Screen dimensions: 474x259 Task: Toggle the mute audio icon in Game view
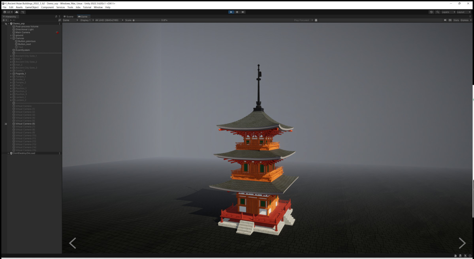point(445,20)
